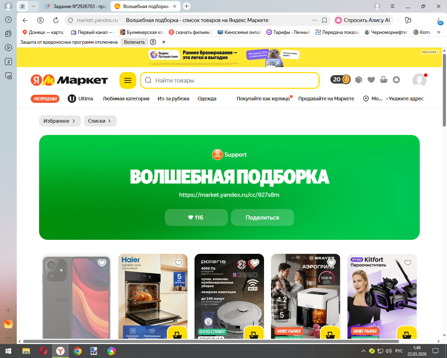
Task: Click the question mark help icon
Action: [x=153, y=42]
